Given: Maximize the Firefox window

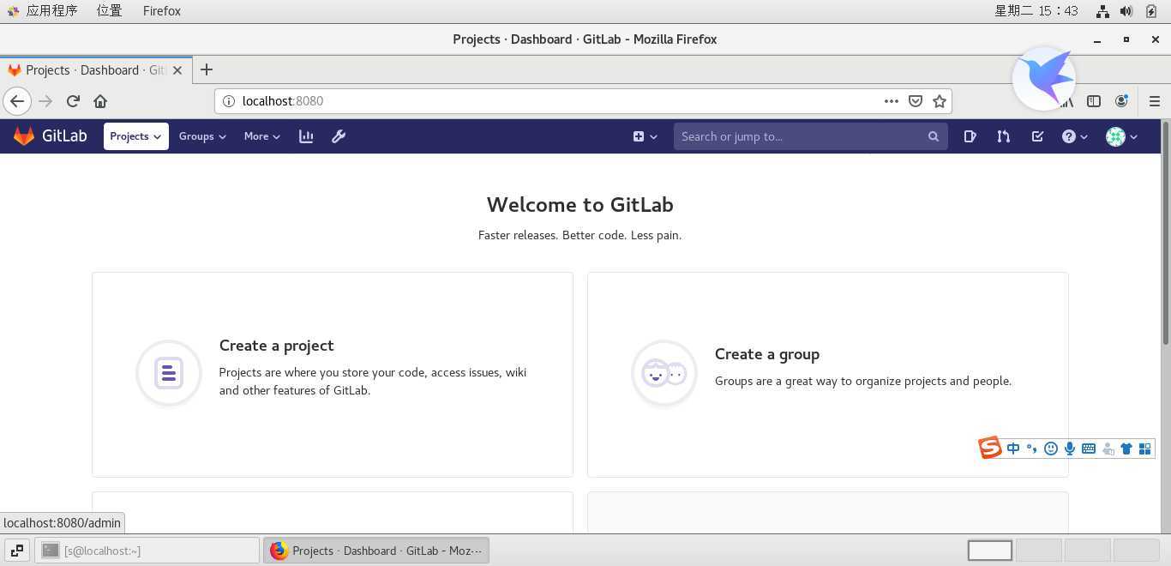Looking at the screenshot, I should tap(1126, 39).
